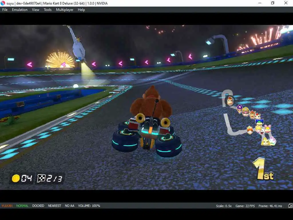Open the Help menu
The image size is (293, 220).
coord(81,10)
